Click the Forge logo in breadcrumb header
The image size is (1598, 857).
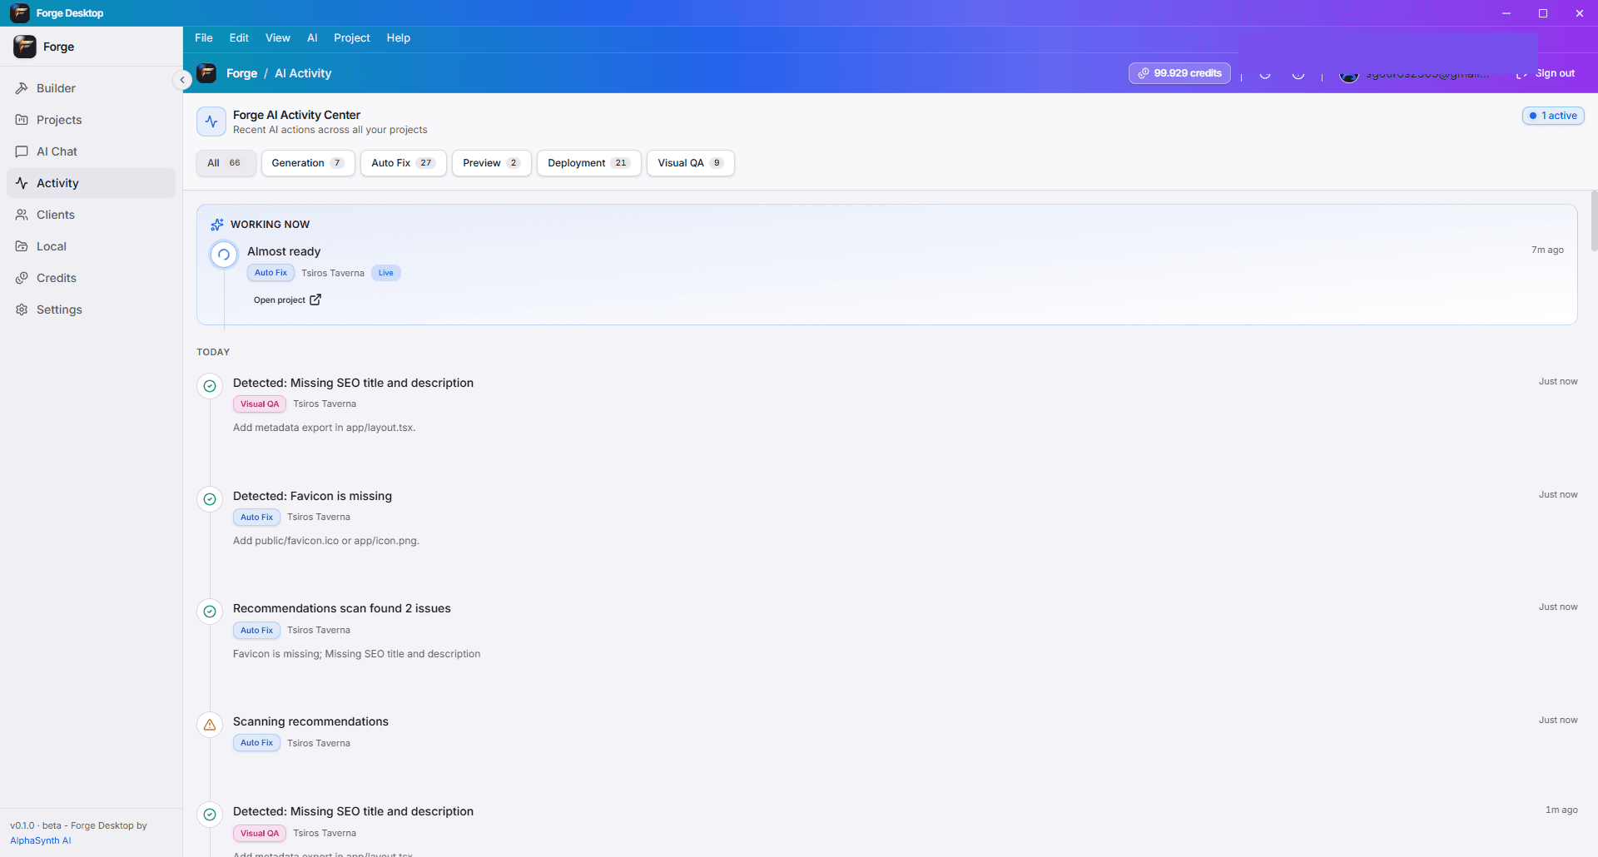206,73
